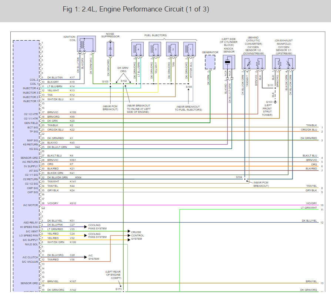The image size is (331, 296).
Task: Click the S104 splice dot
Action: 245,179
